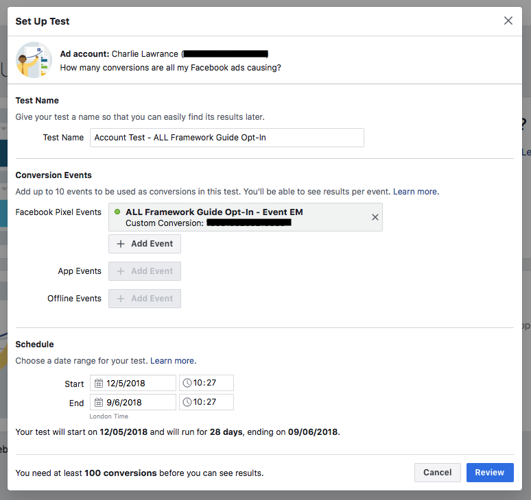Viewport: 531px width, 500px height.
Task: Click the 'Set Up Test' dialog title
Action: point(43,21)
